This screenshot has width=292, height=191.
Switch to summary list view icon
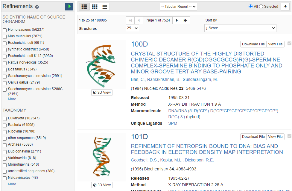(84, 7)
